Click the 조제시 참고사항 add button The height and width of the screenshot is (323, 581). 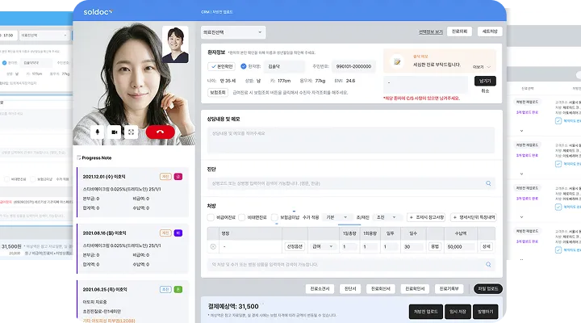click(426, 217)
